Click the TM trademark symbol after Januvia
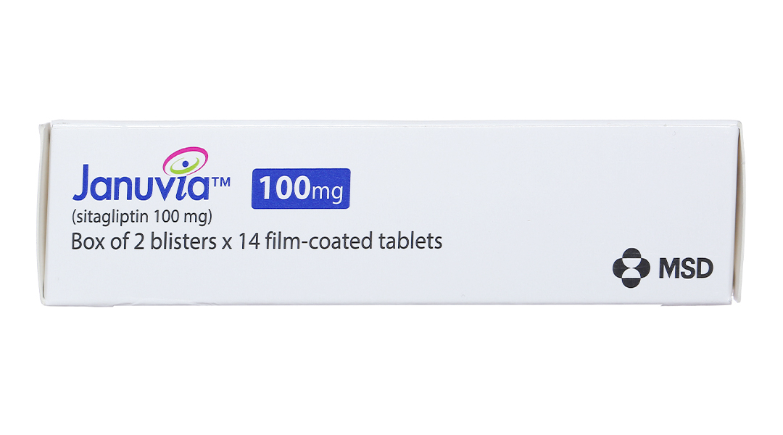Viewport: 783px width, 435px height. (221, 185)
